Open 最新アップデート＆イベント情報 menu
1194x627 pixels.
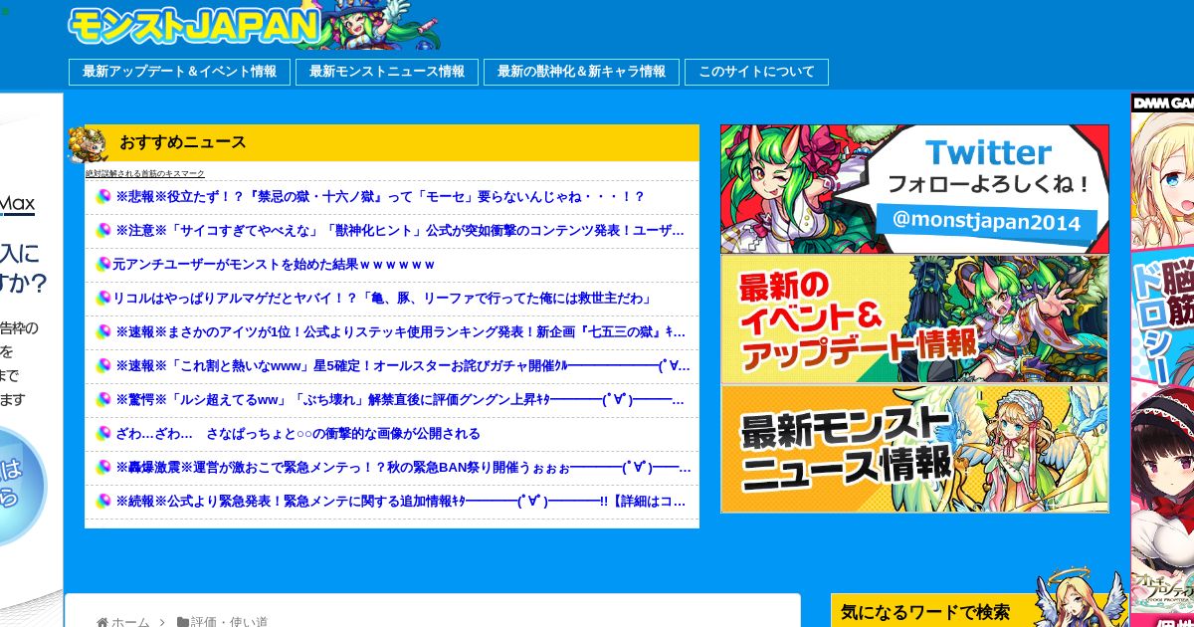click(x=179, y=72)
